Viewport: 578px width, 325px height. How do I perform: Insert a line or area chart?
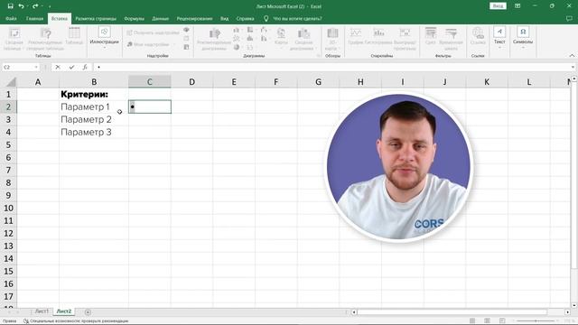coord(237,39)
